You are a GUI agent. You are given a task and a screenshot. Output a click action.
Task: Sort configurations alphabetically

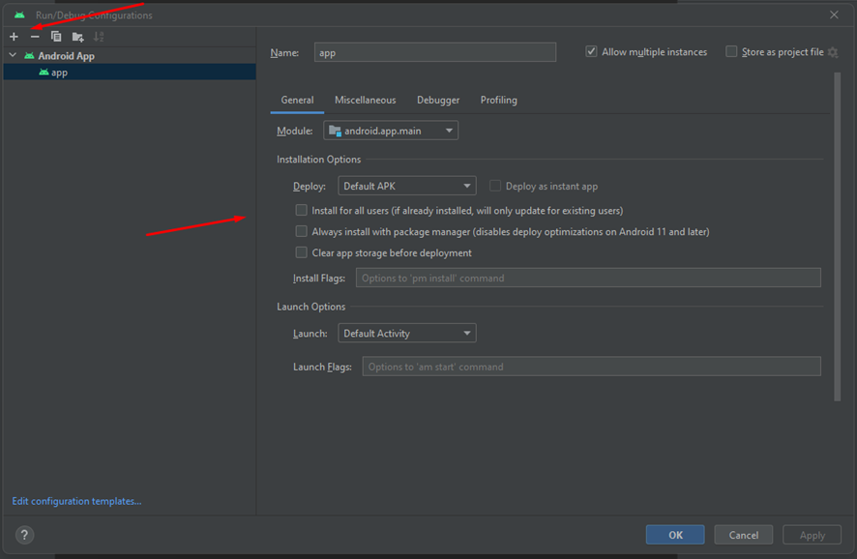coord(99,37)
